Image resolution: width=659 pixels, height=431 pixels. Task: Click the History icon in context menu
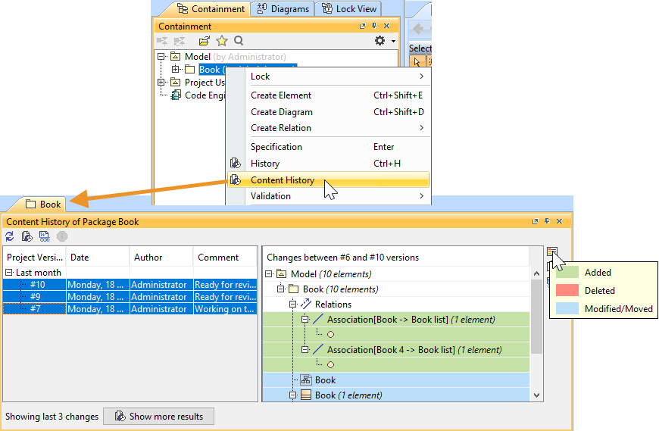point(235,164)
